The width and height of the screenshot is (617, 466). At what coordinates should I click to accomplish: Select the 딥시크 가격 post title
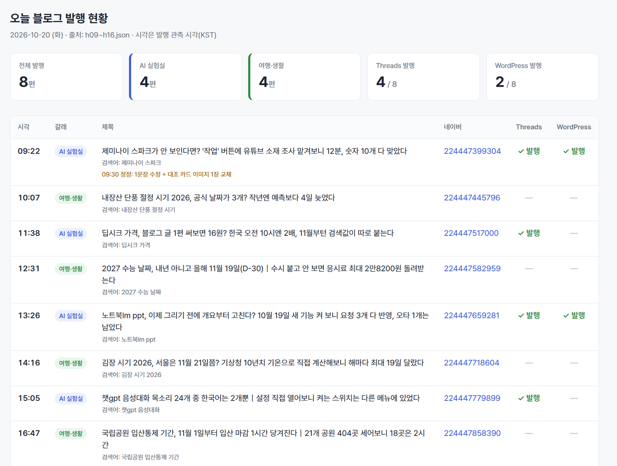(x=248, y=233)
